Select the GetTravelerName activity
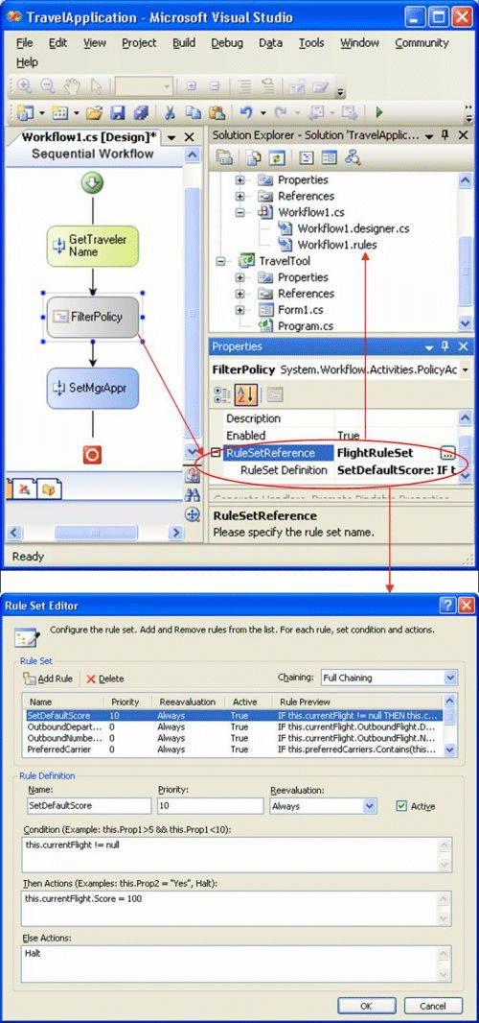479x1023 pixels. click(93, 246)
